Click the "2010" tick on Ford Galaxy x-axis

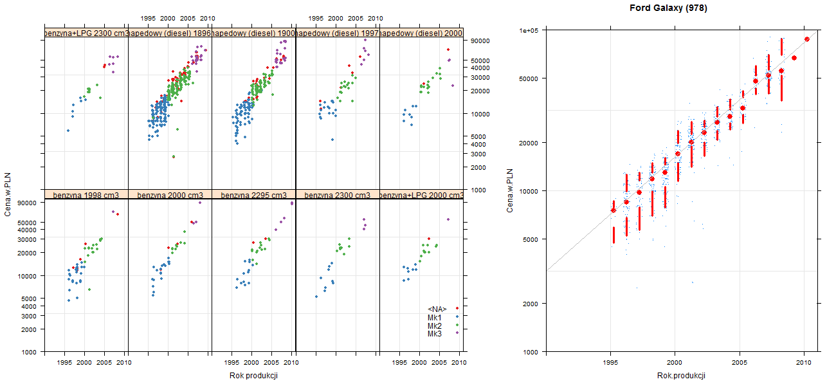pyautogui.click(x=804, y=363)
